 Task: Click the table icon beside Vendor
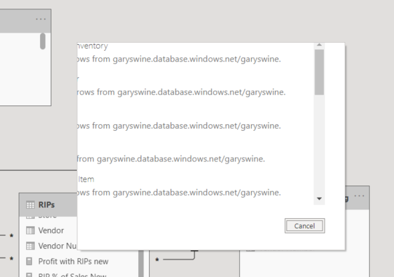(x=30, y=230)
